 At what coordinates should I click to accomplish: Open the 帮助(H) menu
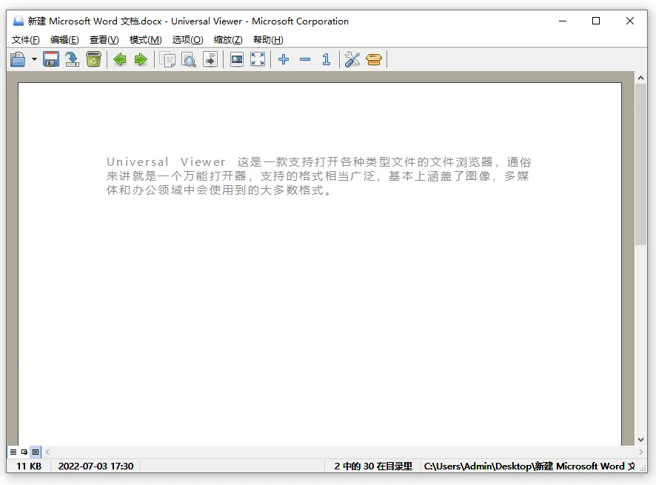[x=268, y=40]
